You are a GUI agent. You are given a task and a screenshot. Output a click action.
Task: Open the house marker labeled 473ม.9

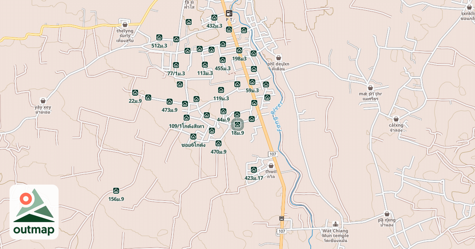[169, 102]
